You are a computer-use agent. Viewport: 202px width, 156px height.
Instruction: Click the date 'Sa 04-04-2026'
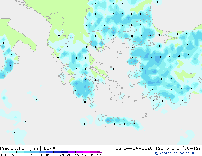coord(134,148)
